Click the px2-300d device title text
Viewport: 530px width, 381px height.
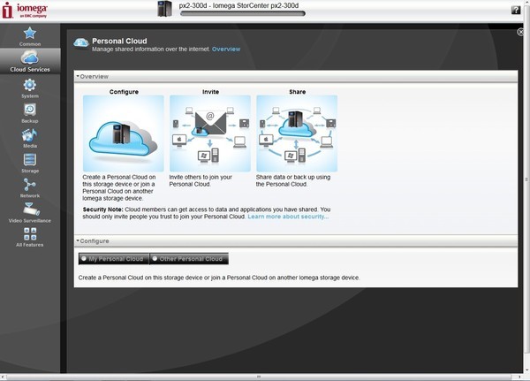(238, 5)
